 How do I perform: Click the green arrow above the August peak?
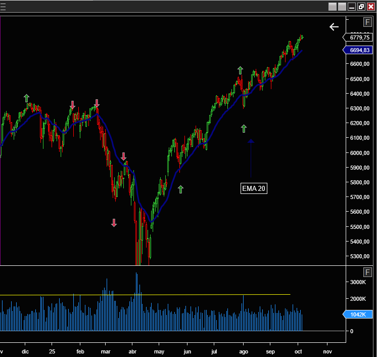click(241, 70)
